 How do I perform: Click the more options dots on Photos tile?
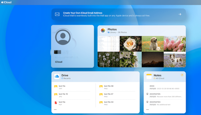102,63
